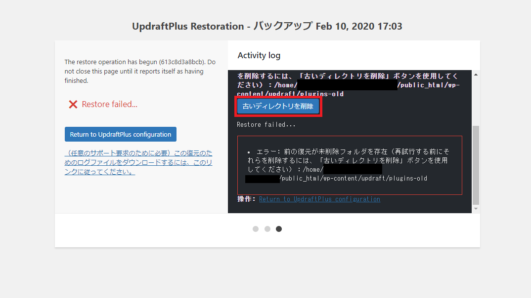The image size is (531, 298).
Task: Open the log file download link
Action: [138, 163]
